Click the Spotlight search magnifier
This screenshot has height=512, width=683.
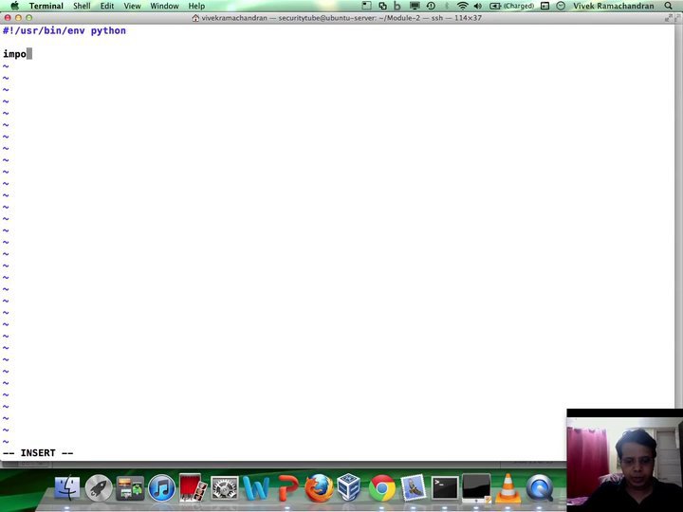point(668,6)
